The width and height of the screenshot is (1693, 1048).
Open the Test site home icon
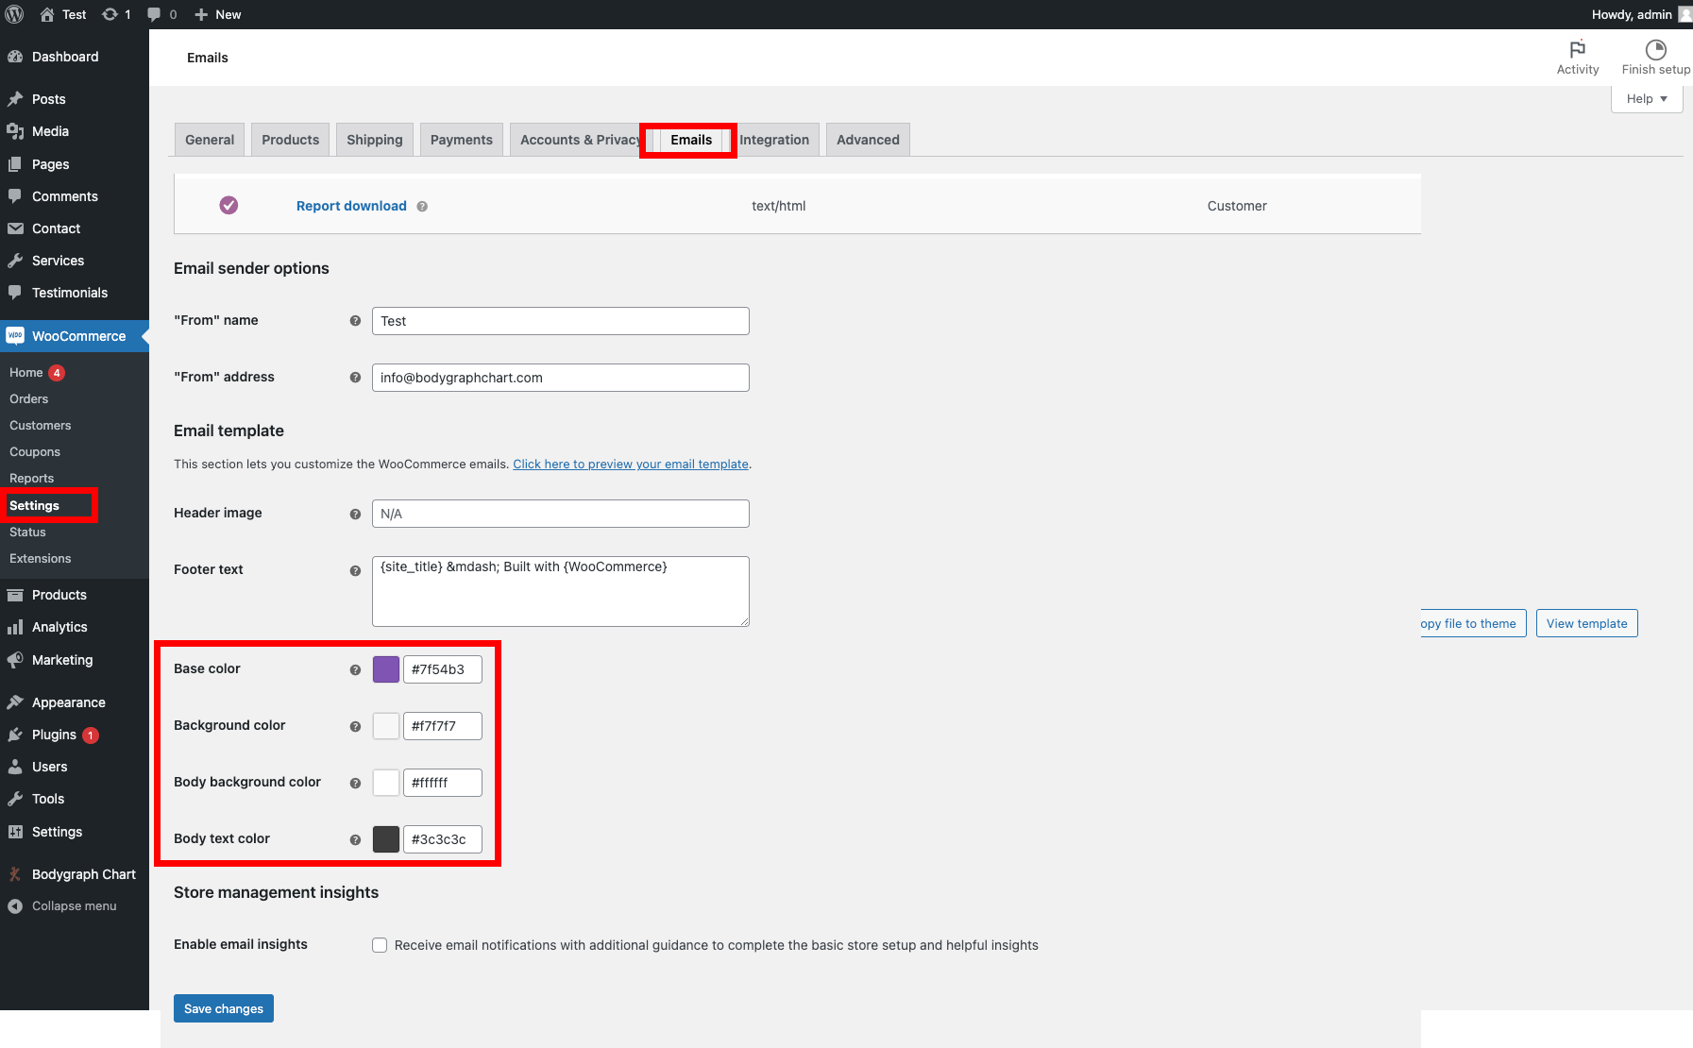click(46, 14)
